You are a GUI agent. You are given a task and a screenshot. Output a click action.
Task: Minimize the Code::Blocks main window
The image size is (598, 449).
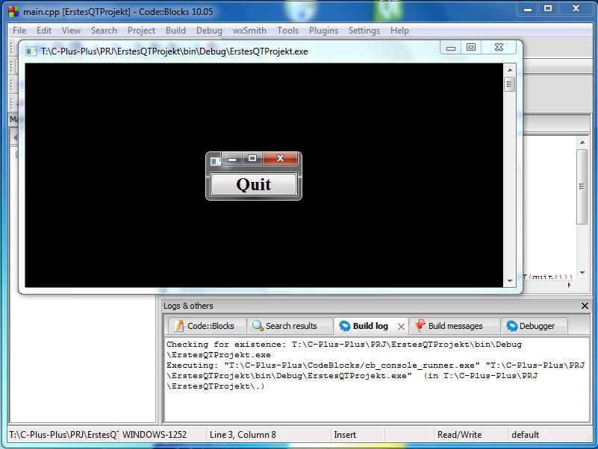pyautogui.click(x=528, y=9)
